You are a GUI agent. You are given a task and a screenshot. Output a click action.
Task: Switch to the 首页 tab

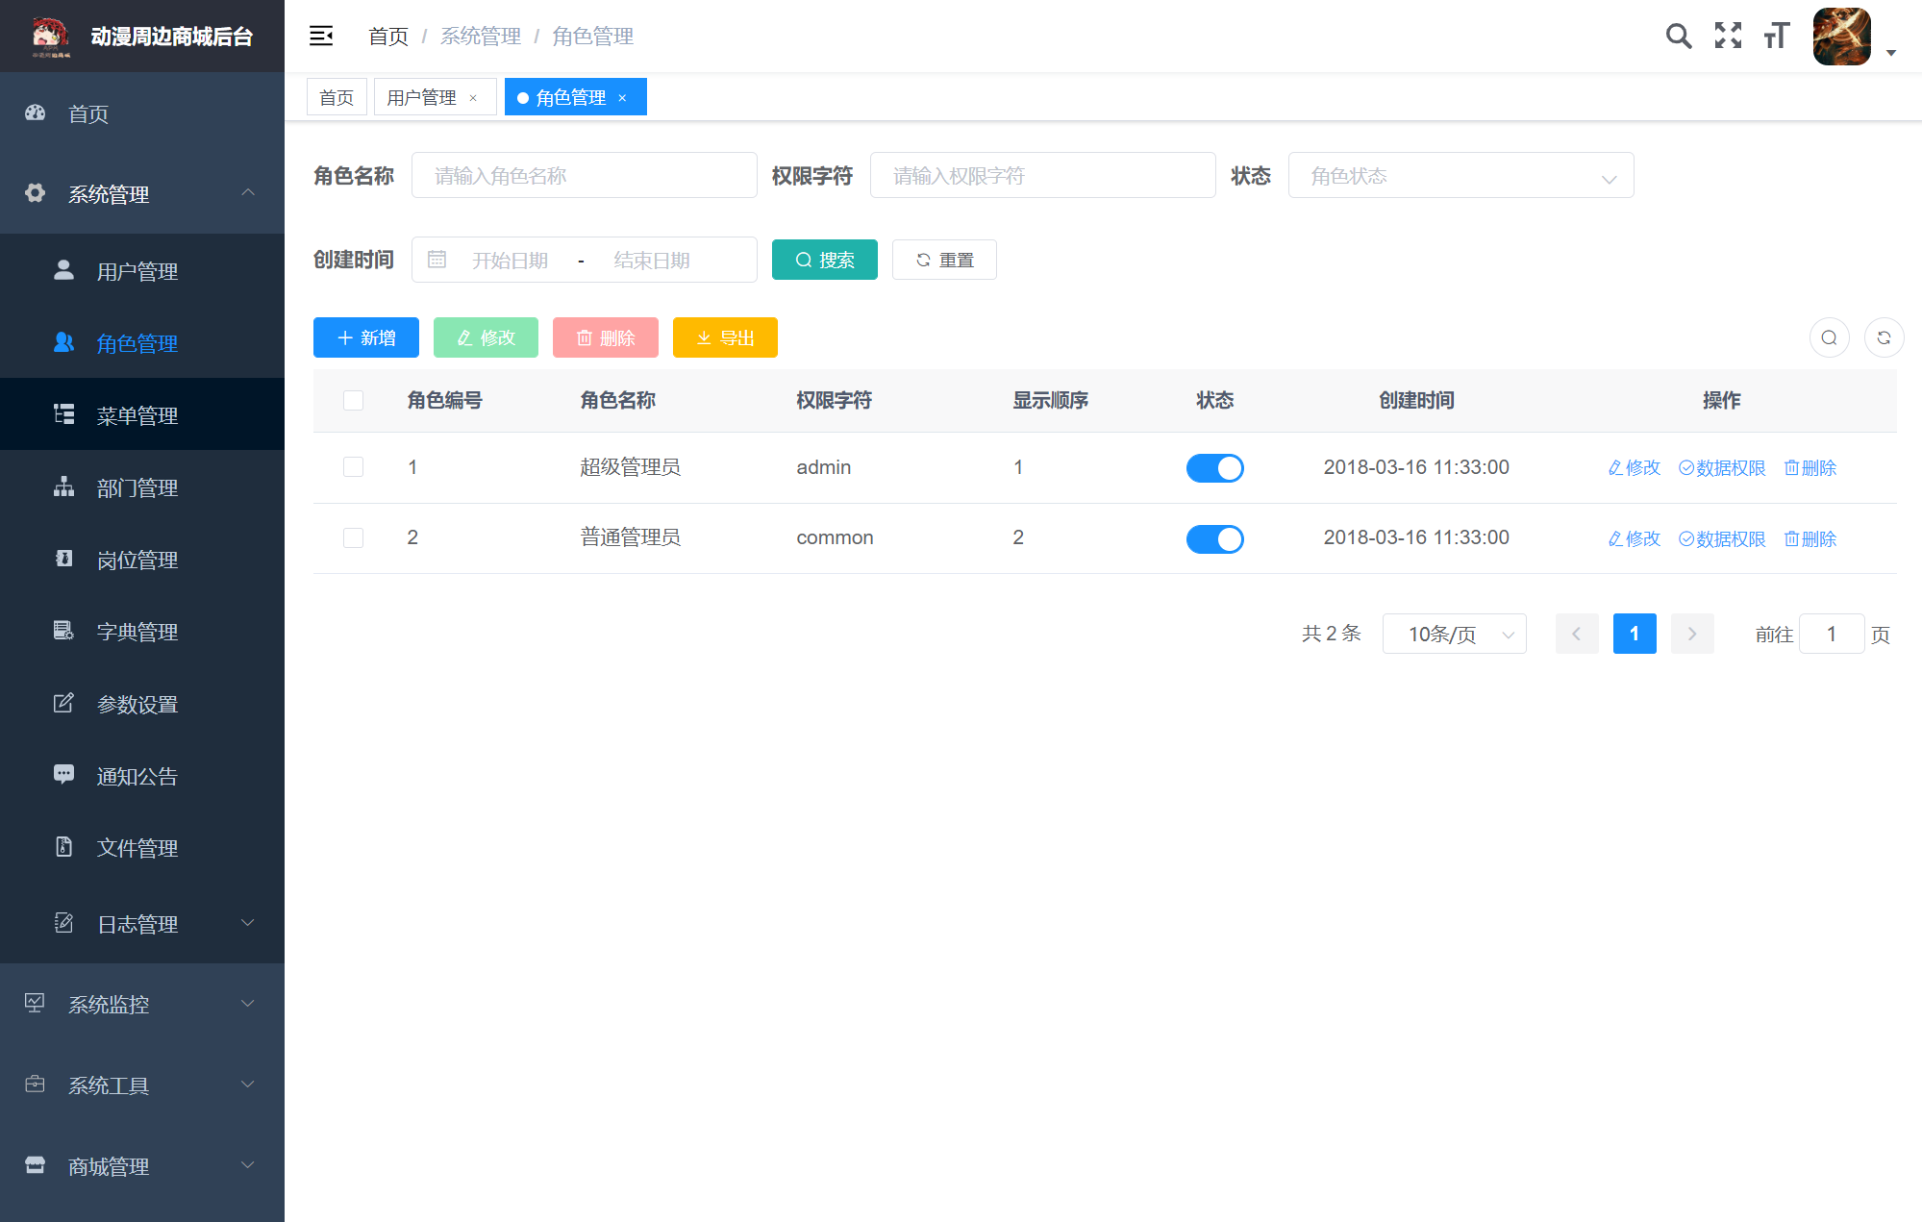[337, 98]
